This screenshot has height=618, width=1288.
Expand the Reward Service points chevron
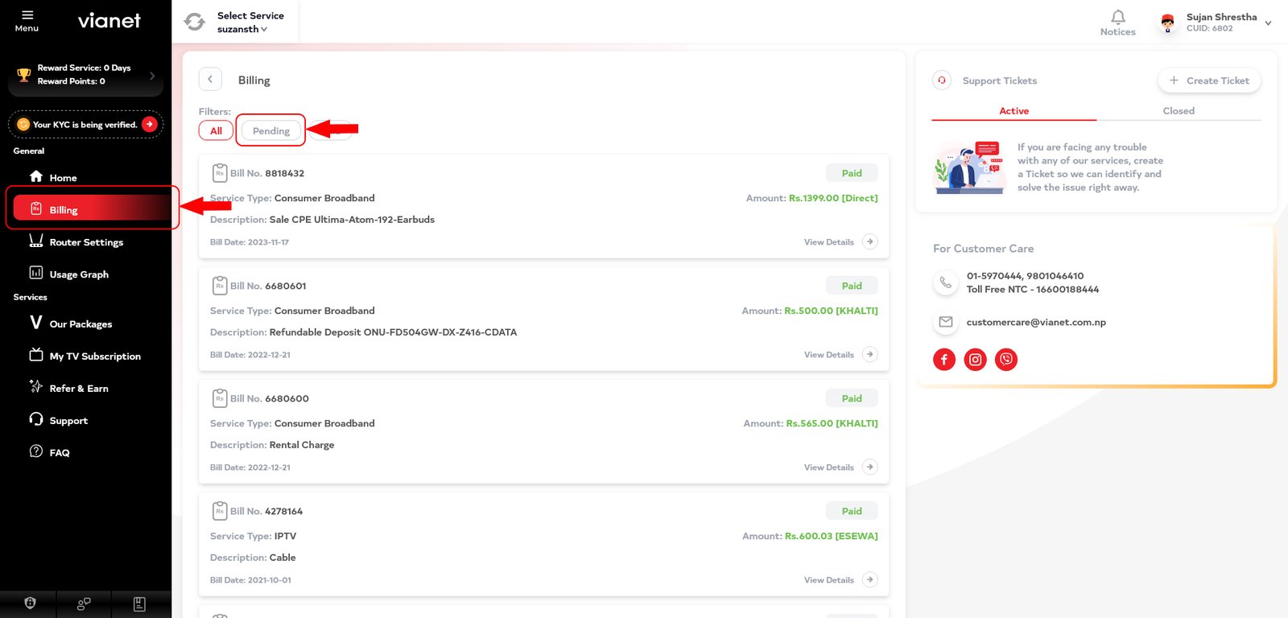click(x=152, y=76)
